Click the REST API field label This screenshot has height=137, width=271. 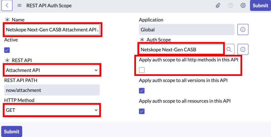coord(22,60)
